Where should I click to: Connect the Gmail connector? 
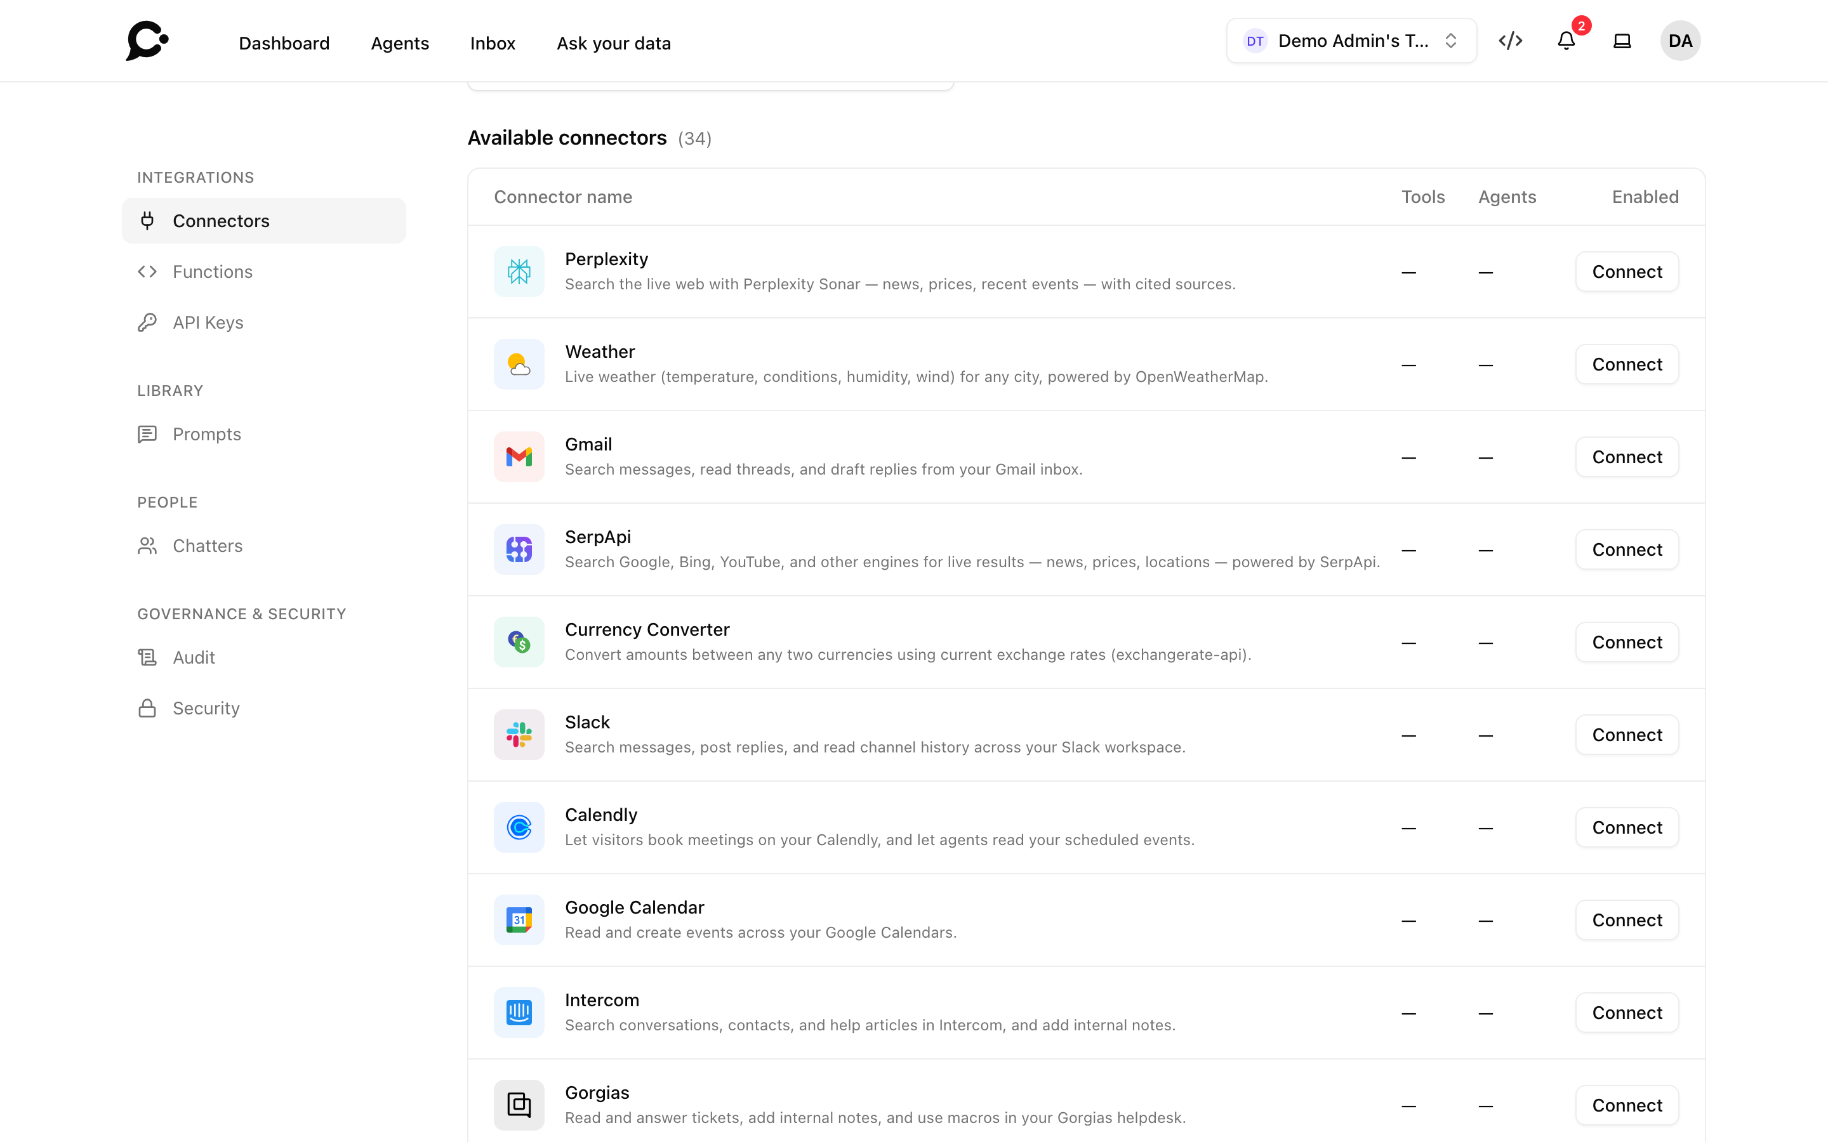[1627, 457]
